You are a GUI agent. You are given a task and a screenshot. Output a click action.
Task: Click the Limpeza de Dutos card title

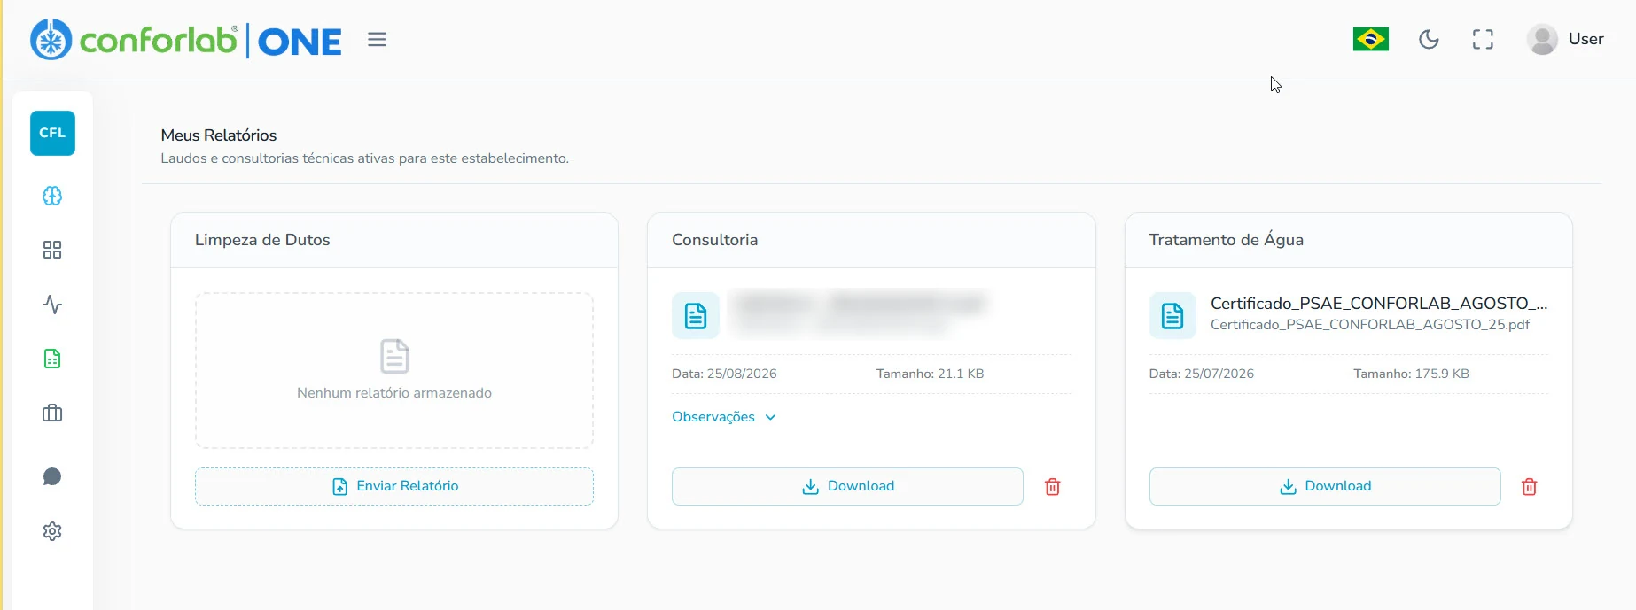(262, 240)
